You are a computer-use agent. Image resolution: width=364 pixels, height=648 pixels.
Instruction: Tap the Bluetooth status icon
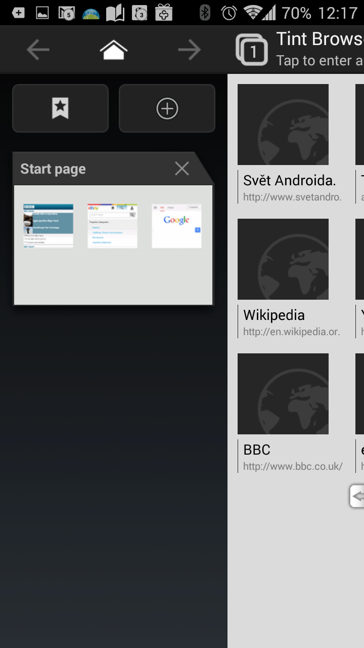tap(205, 13)
